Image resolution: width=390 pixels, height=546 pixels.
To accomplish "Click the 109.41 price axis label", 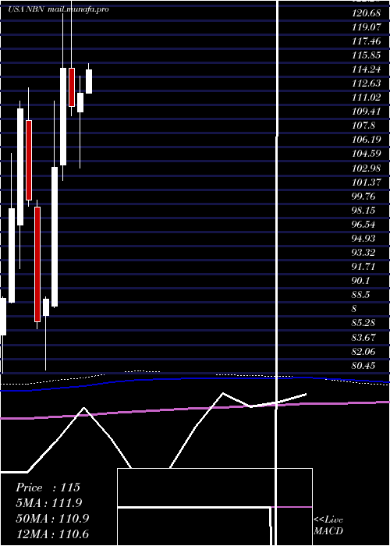I will [x=366, y=112].
